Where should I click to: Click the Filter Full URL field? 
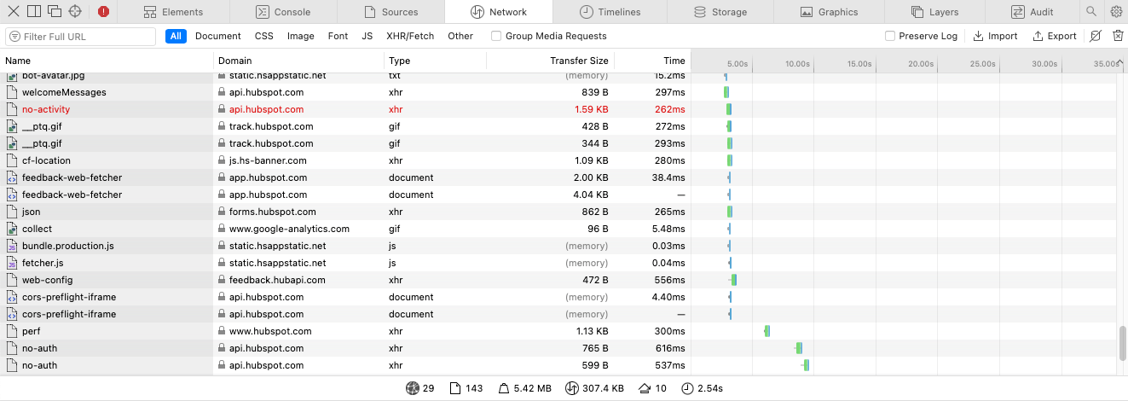point(81,37)
